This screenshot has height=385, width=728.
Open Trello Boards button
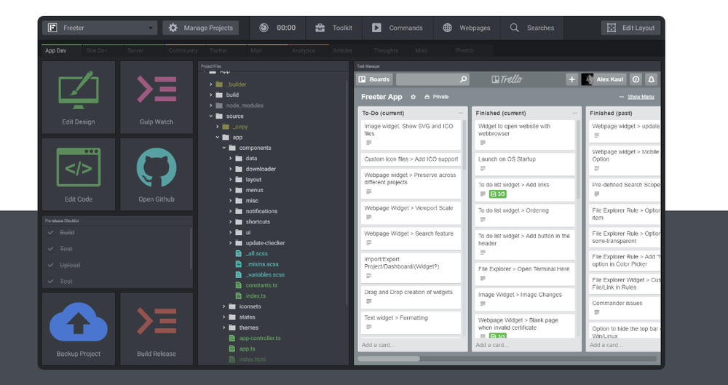375,79
